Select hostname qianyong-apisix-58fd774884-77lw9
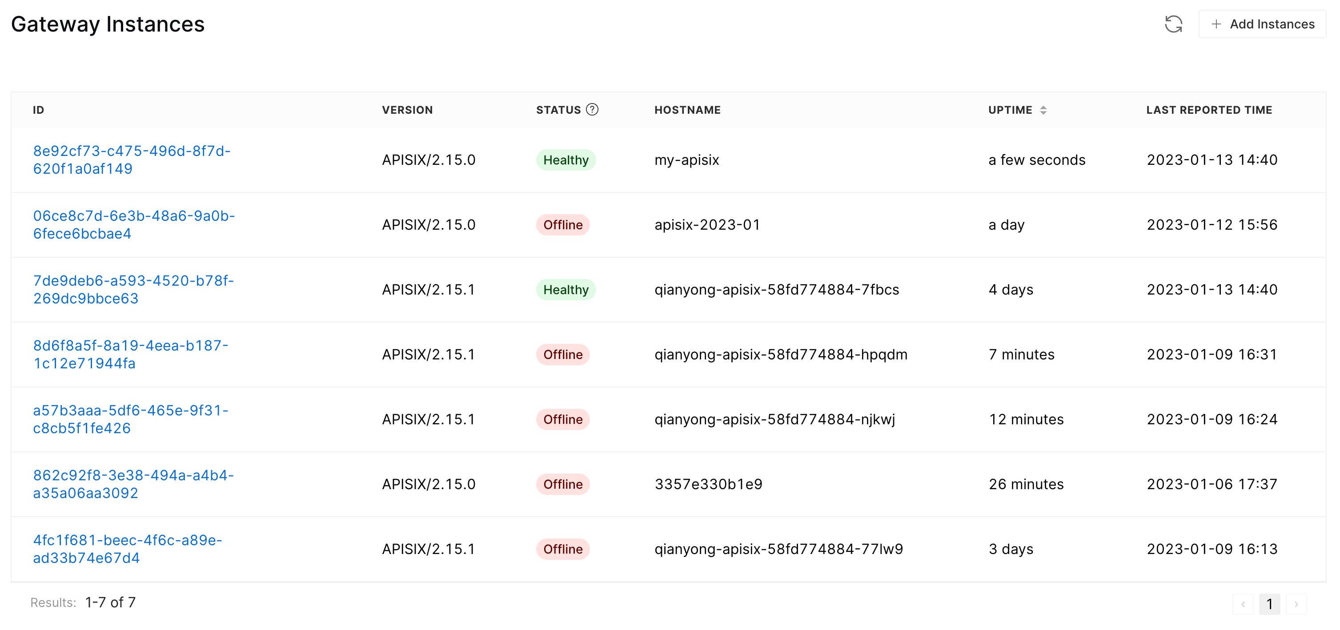This screenshot has width=1340, height=630. tap(779, 550)
